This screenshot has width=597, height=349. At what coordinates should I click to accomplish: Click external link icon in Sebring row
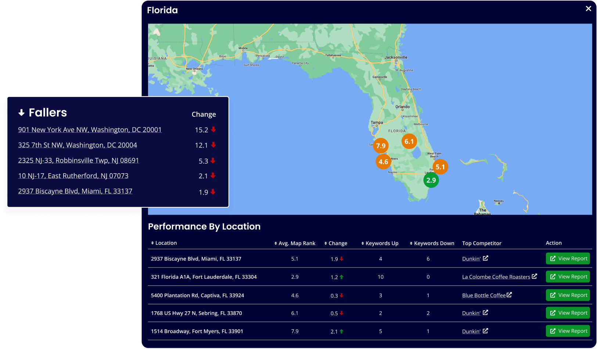pos(485,313)
